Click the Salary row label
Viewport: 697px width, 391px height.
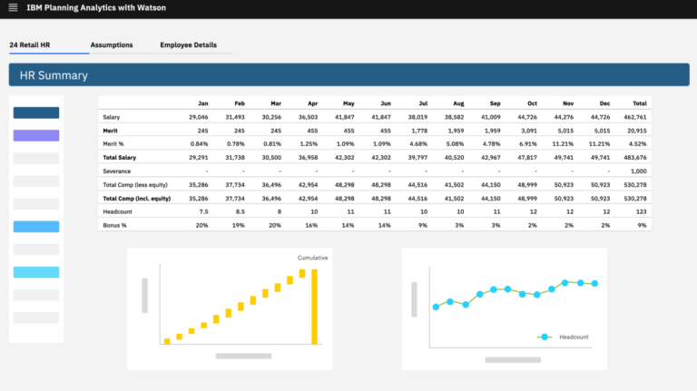[112, 117]
